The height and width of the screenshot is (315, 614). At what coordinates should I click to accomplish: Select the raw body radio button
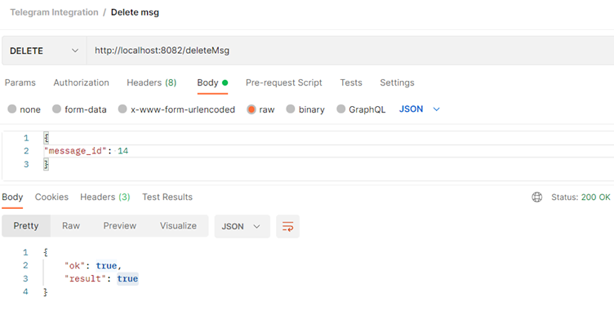[x=251, y=109]
